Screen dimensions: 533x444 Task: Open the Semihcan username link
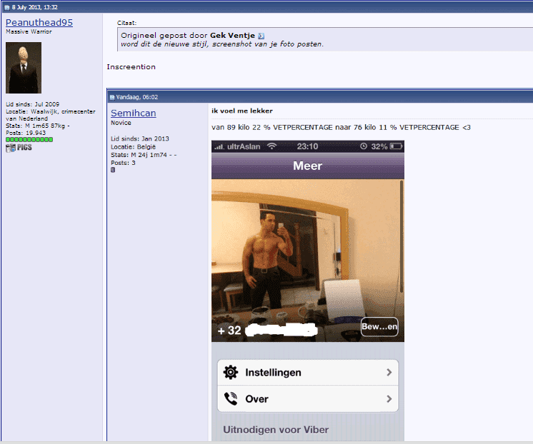coord(133,113)
